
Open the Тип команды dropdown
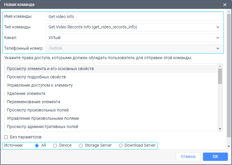click(134, 27)
